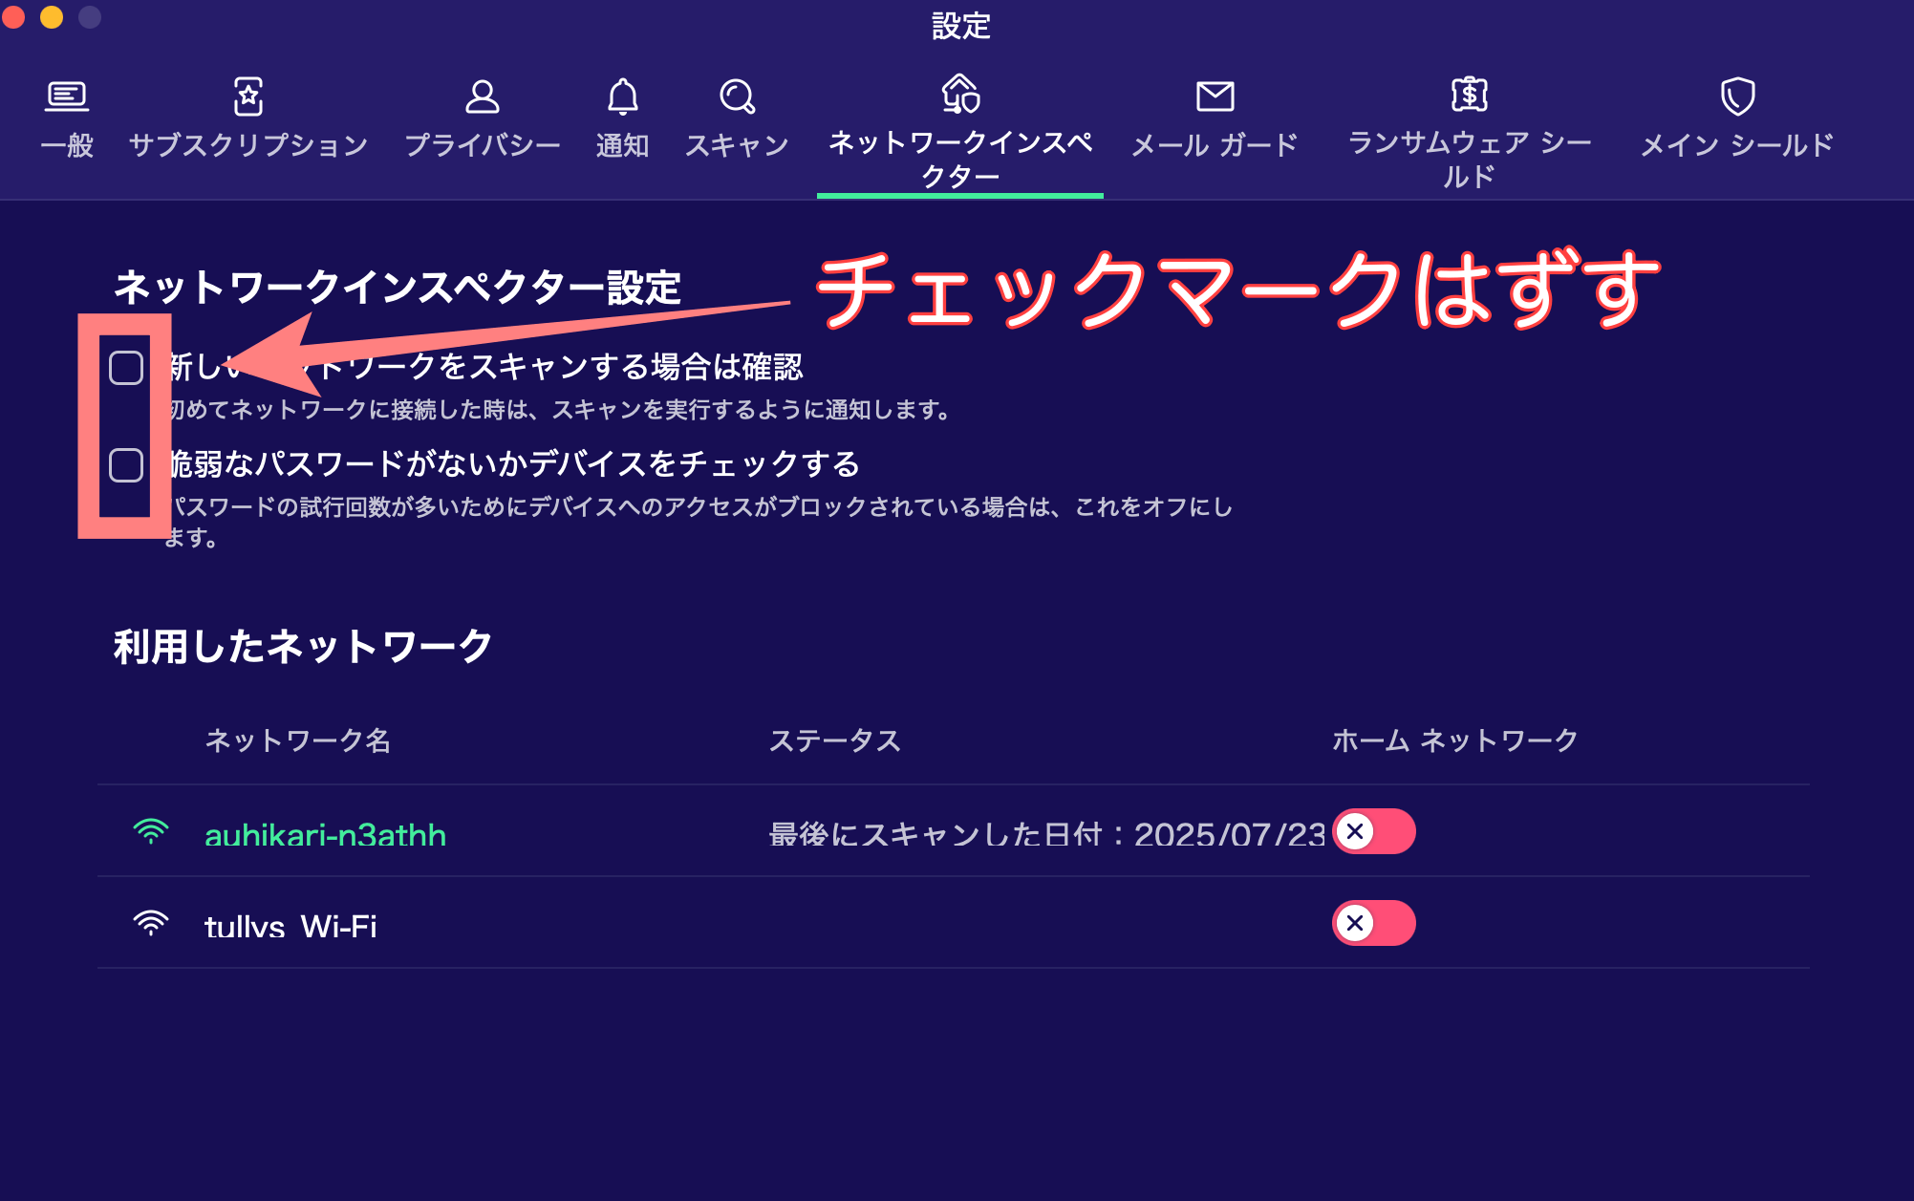Screen dimensions: 1914x1201
Task: Select the サブスクリプション badge icon
Action: 248,96
